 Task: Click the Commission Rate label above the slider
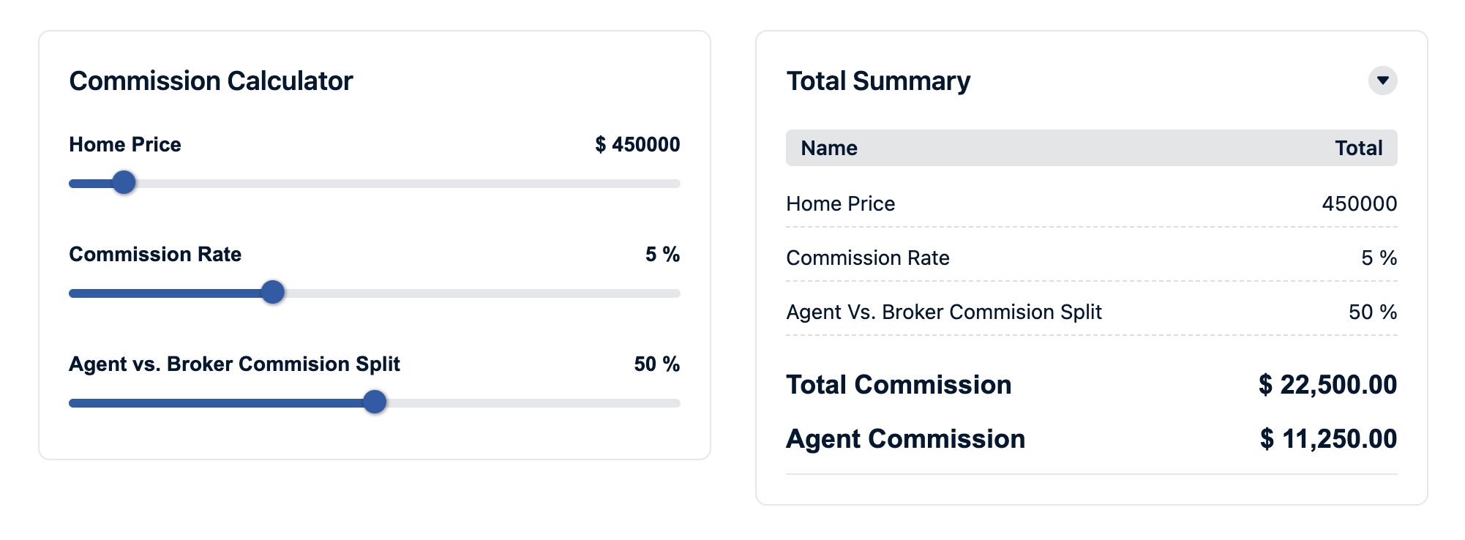point(155,255)
